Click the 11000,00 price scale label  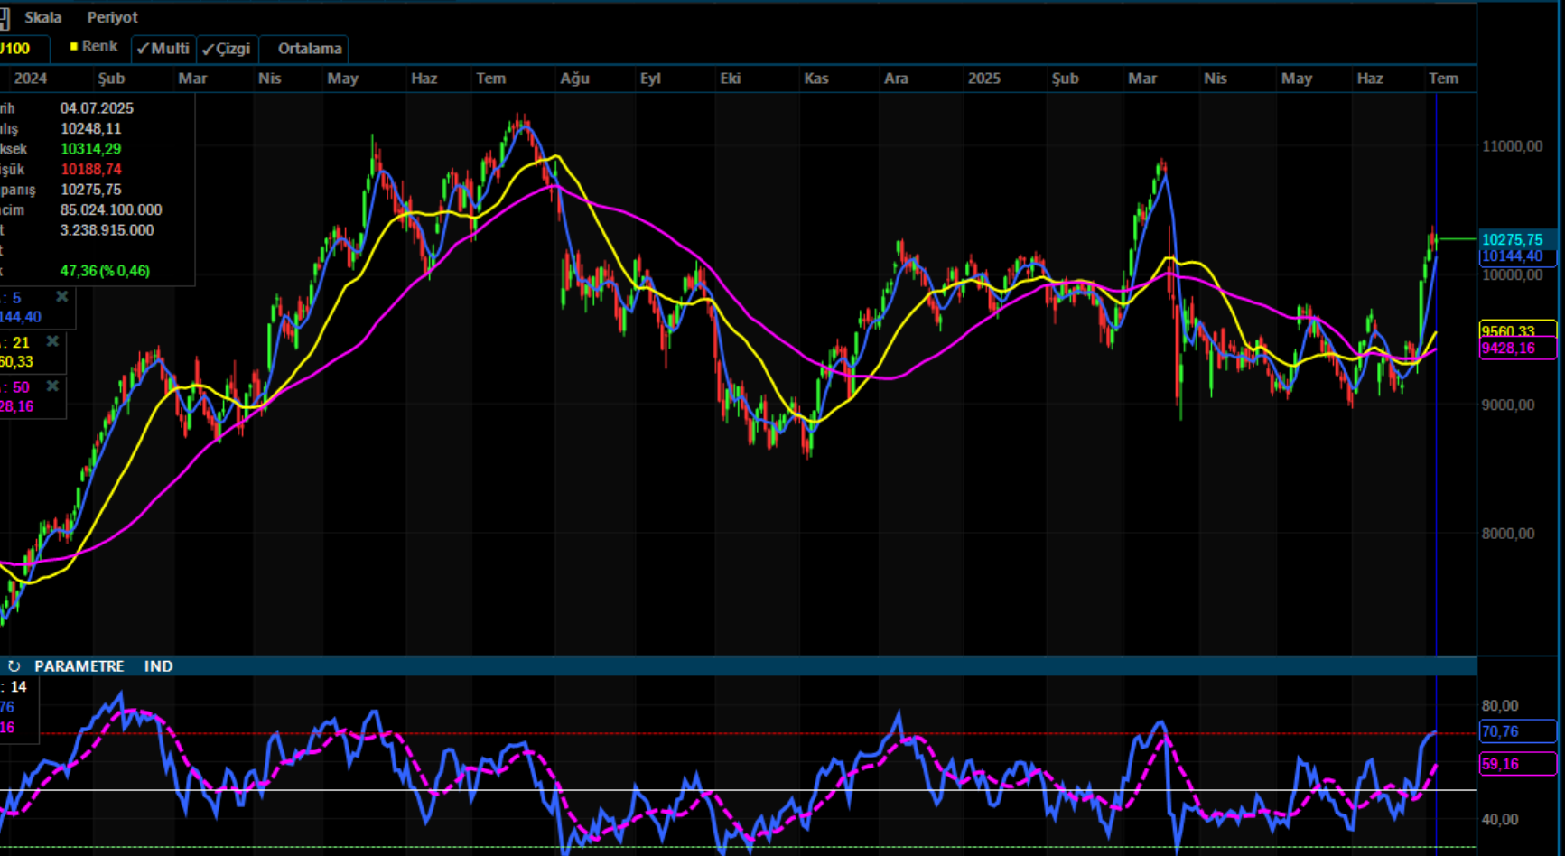tap(1513, 146)
